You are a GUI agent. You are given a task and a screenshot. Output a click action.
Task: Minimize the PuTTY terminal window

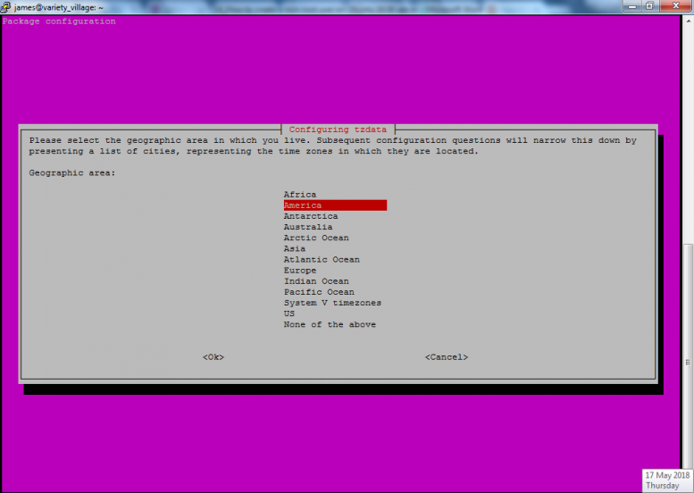632,6
